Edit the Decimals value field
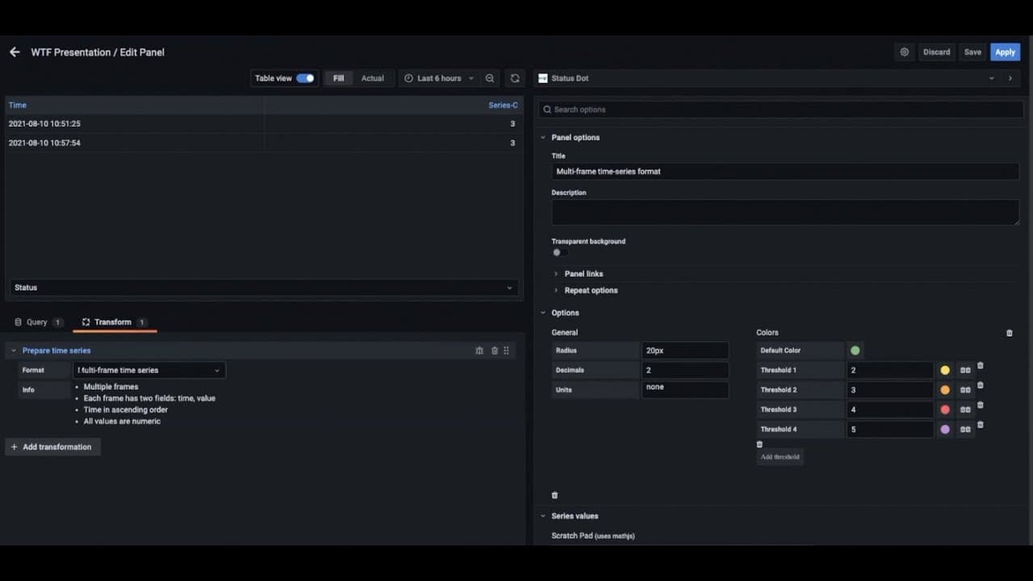 (685, 370)
